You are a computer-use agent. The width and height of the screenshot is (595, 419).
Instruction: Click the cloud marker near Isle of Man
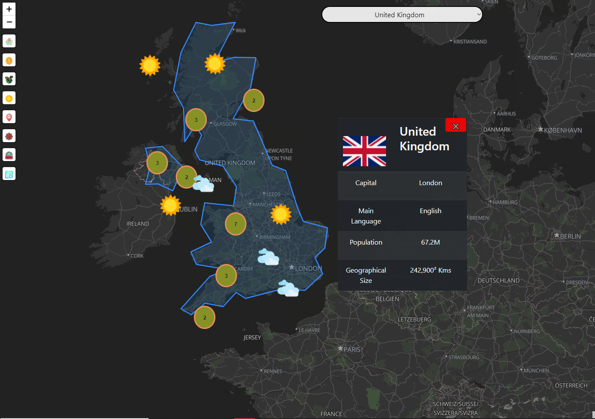203,184
